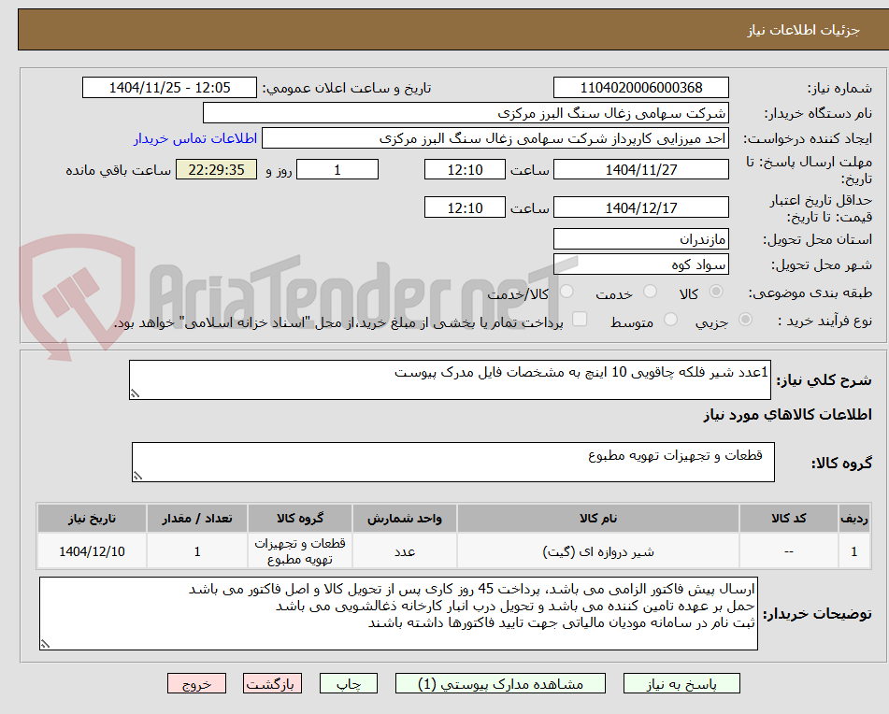Click the response deadline time 12:10 field
This screenshot has width=889, height=714.
pos(465,169)
